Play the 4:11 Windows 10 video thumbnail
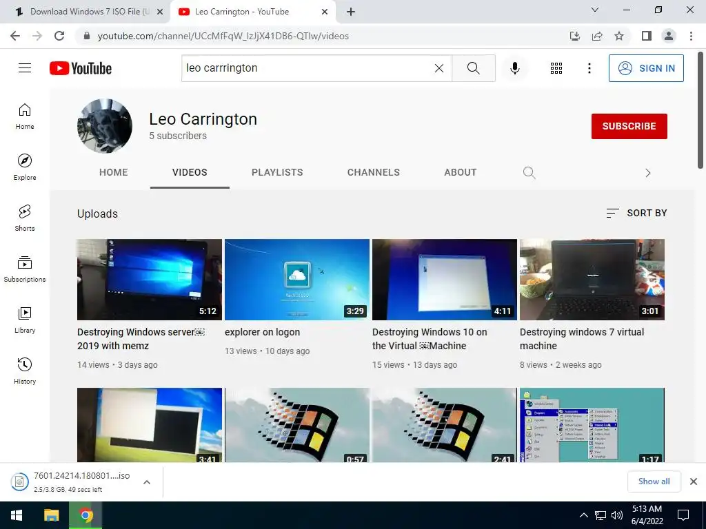The width and height of the screenshot is (706, 529). tap(445, 280)
